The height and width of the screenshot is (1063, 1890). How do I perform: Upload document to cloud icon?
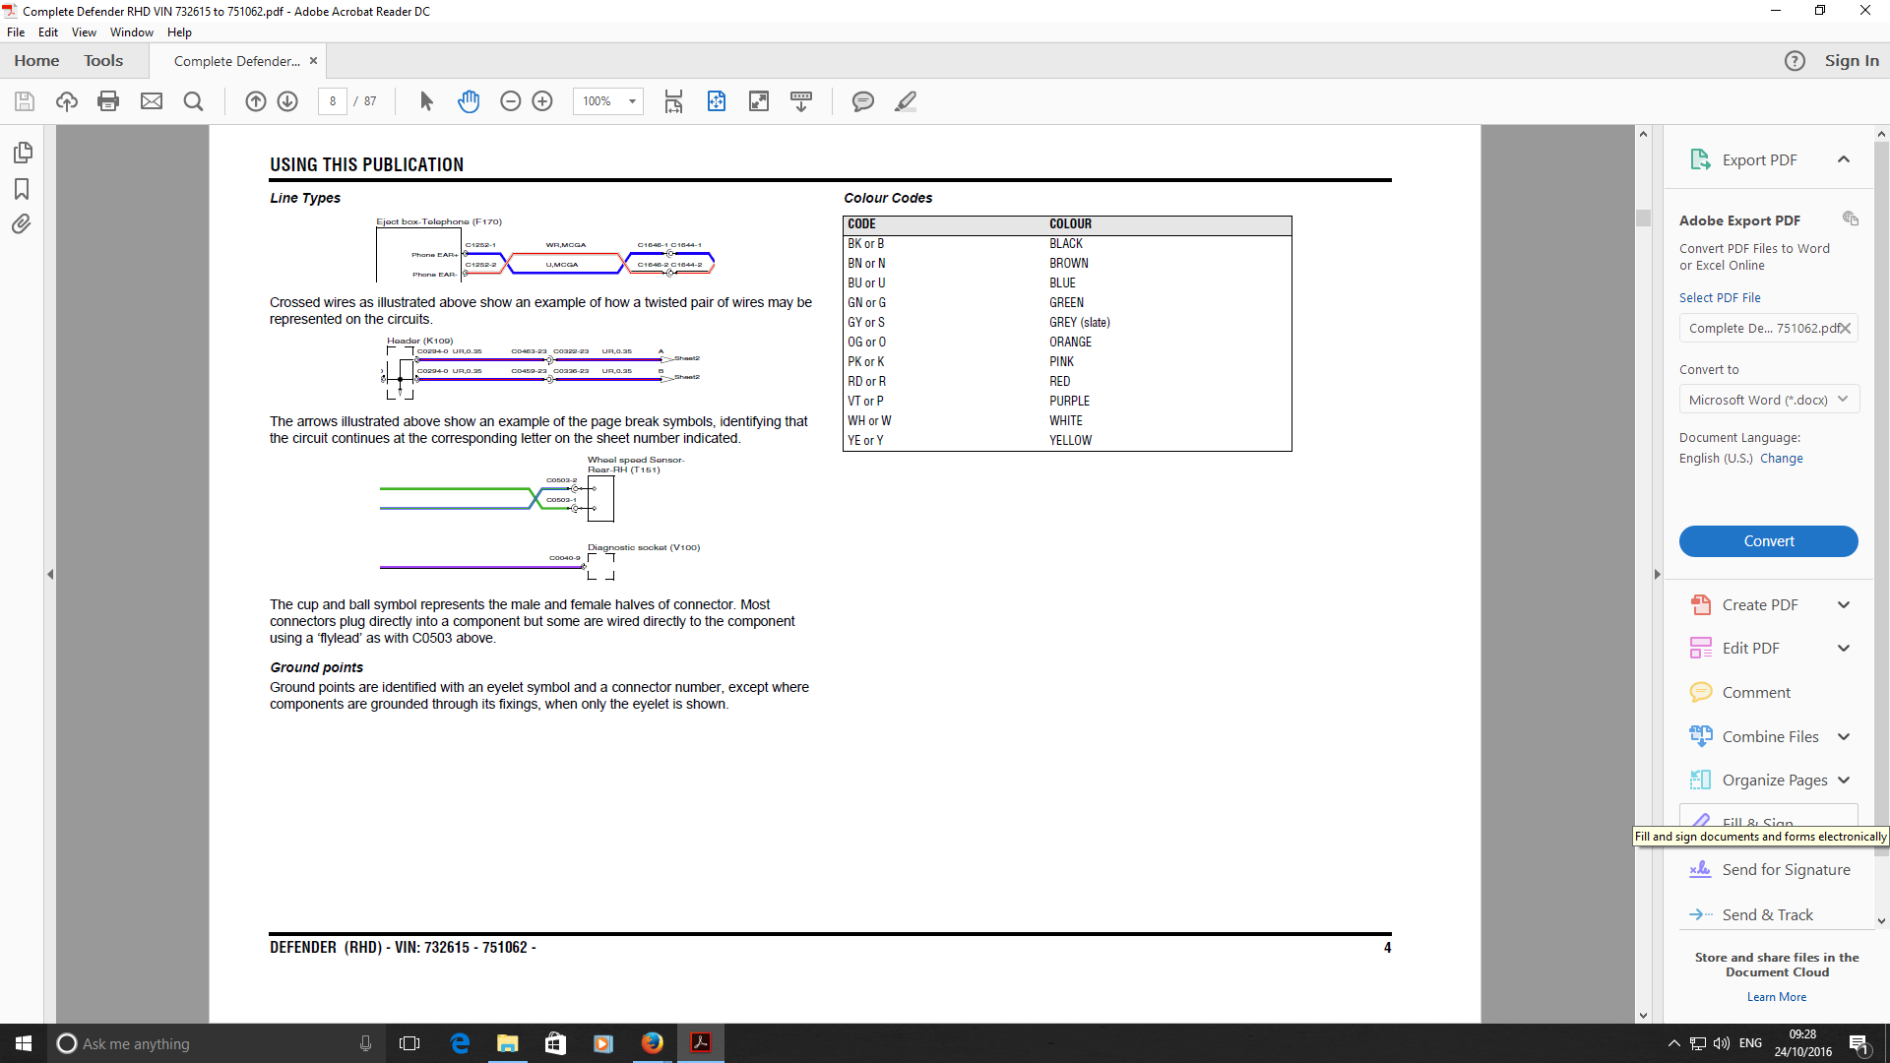coord(67,101)
